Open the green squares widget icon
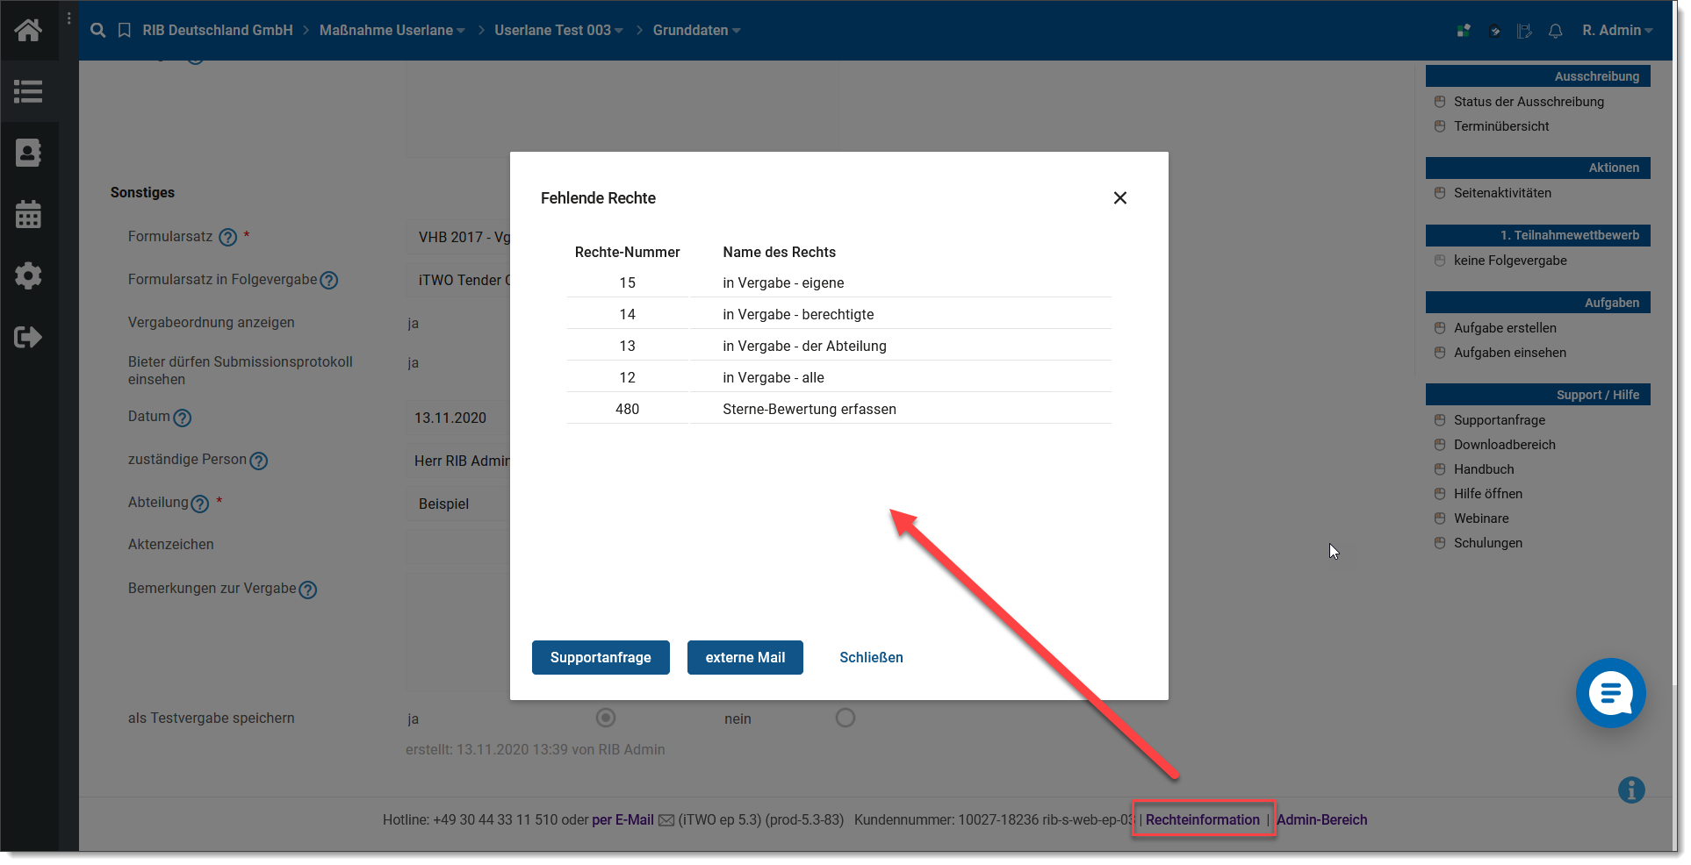This screenshot has width=1691, height=865. (1464, 31)
